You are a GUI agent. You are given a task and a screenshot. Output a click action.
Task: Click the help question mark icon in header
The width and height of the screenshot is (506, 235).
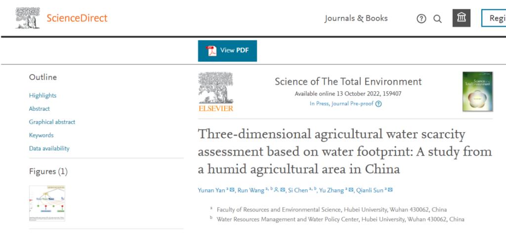[421, 19]
